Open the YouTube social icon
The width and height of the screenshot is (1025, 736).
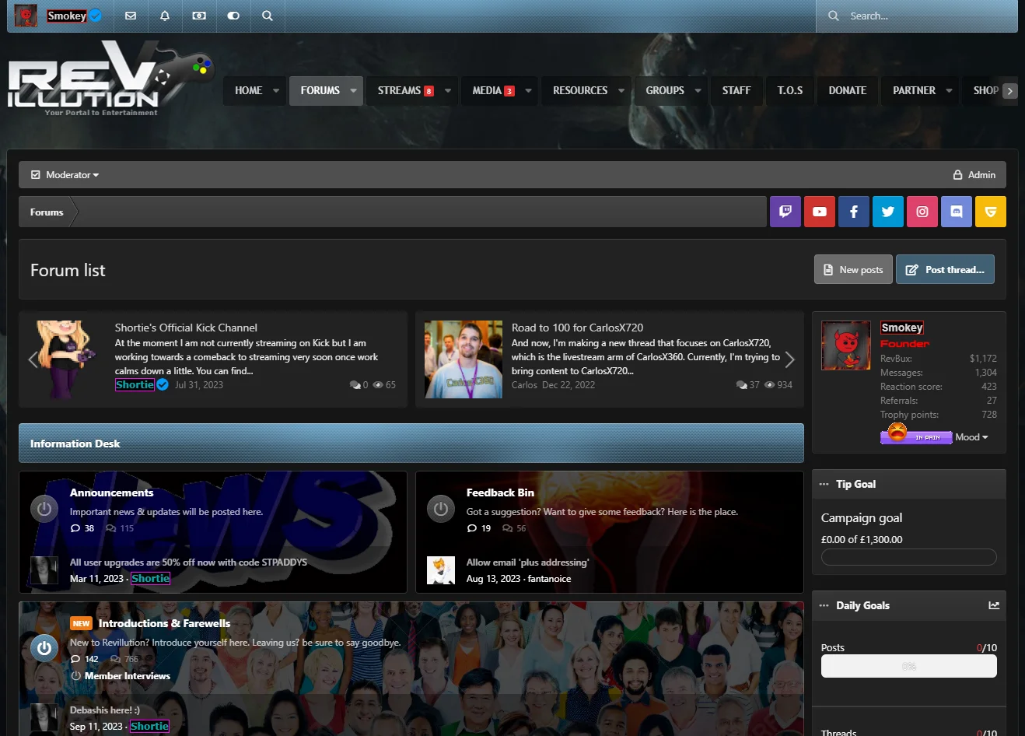tap(820, 212)
